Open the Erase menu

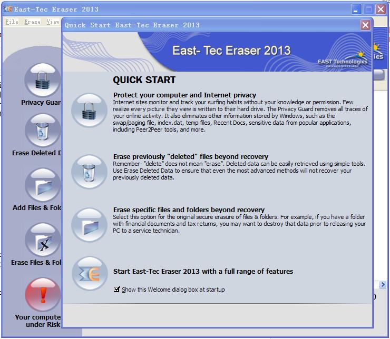[x=32, y=22]
